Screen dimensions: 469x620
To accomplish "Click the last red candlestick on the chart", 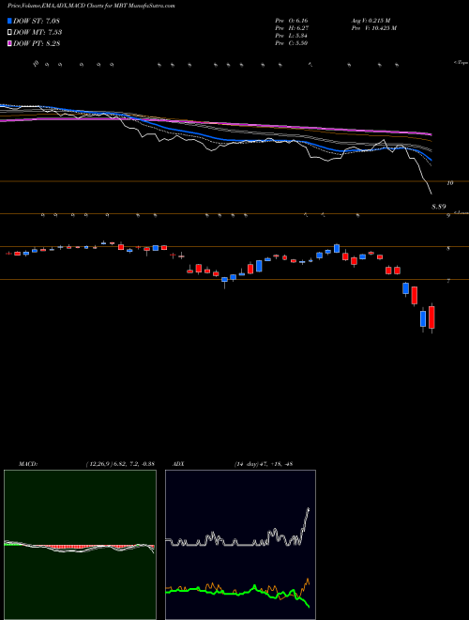I will point(431,318).
